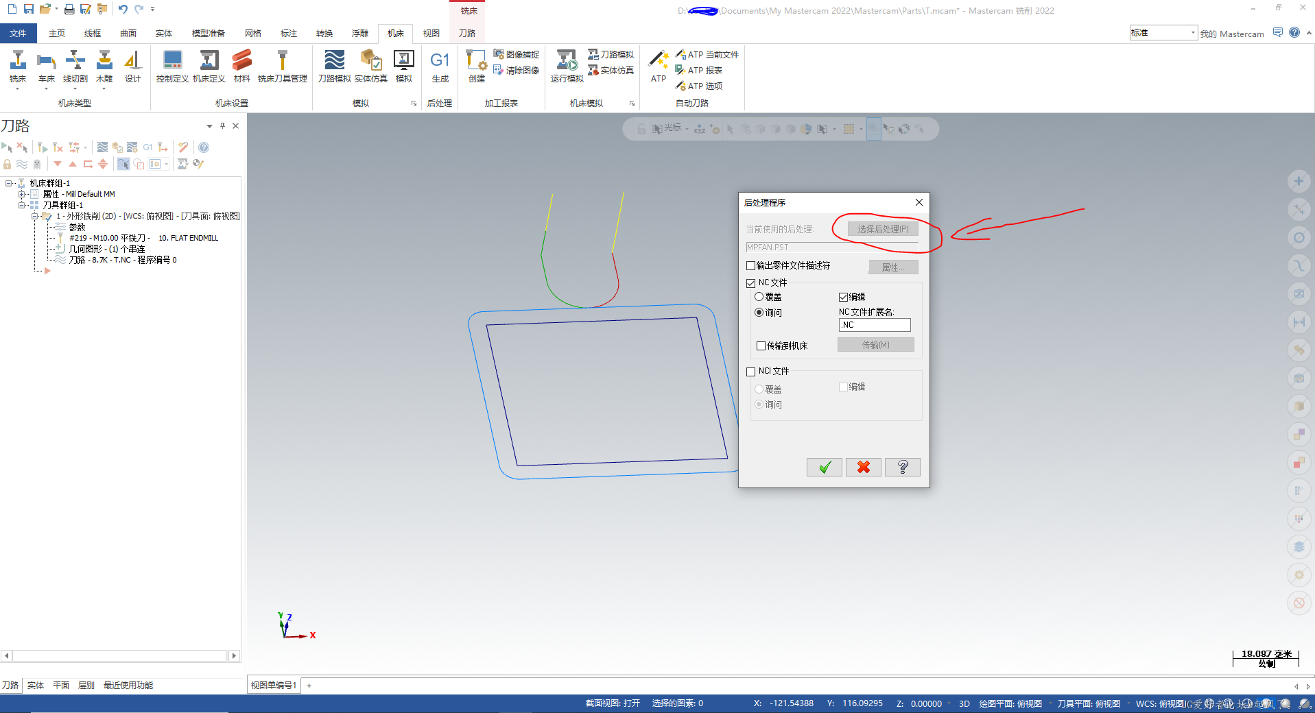Switch to the 视图 ribbon tab
Image resolution: width=1315 pixels, height=713 pixels.
pos(431,33)
